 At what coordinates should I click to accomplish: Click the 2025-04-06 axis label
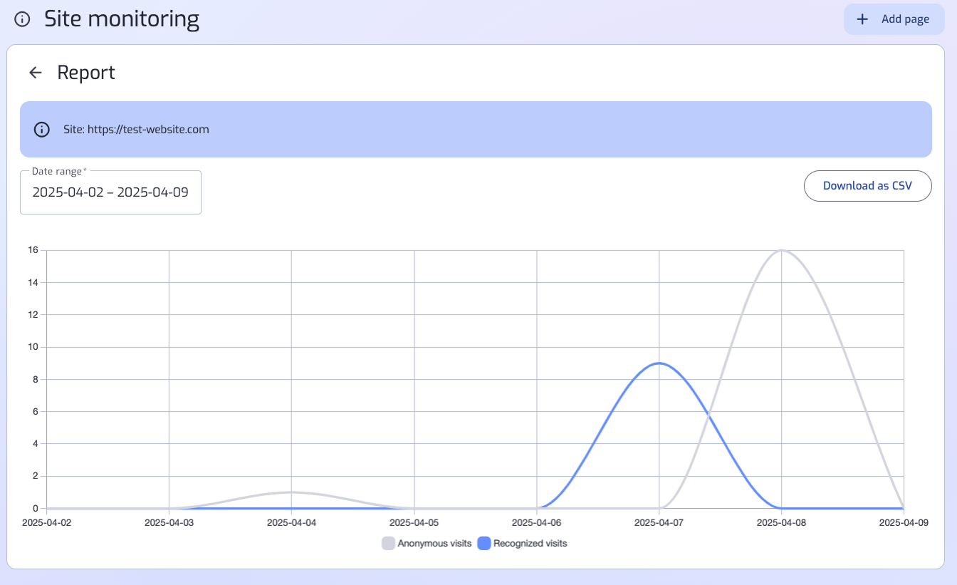coord(537,522)
